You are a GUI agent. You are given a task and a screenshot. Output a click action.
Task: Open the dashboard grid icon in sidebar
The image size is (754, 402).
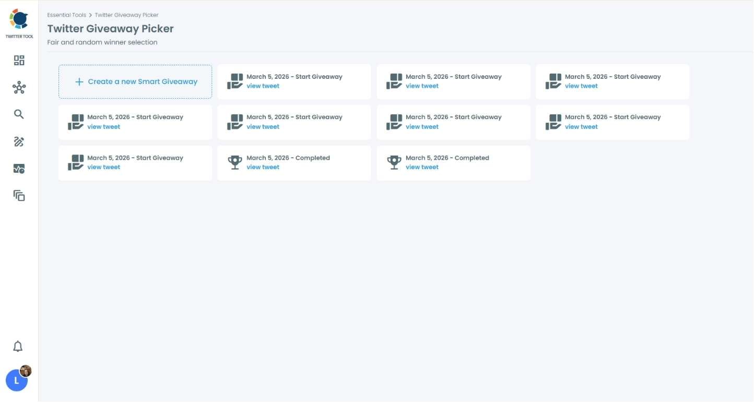point(19,61)
